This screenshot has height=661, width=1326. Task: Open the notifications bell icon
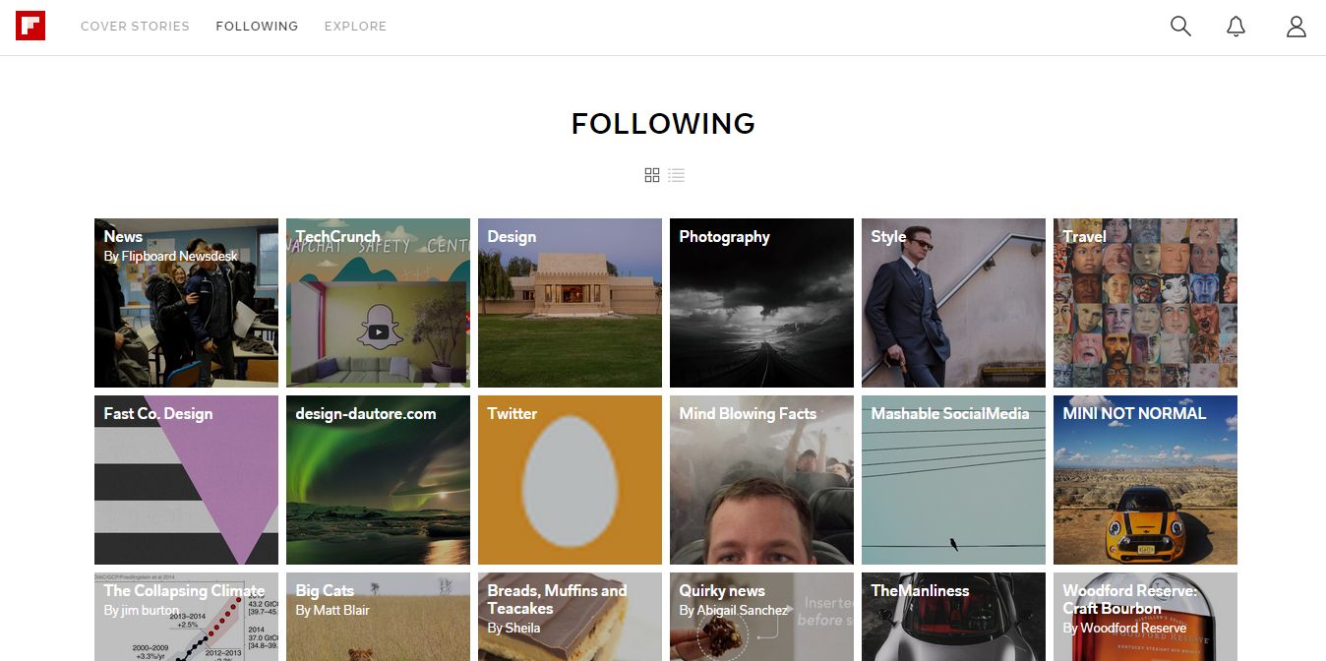[x=1236, y=27]
